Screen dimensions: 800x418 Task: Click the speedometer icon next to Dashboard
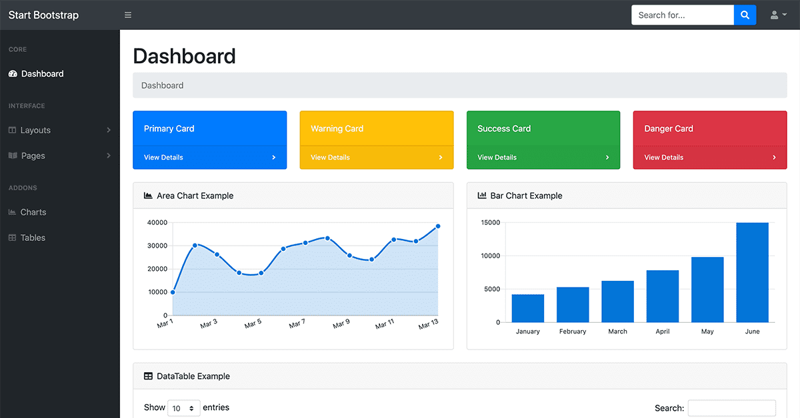12,74
